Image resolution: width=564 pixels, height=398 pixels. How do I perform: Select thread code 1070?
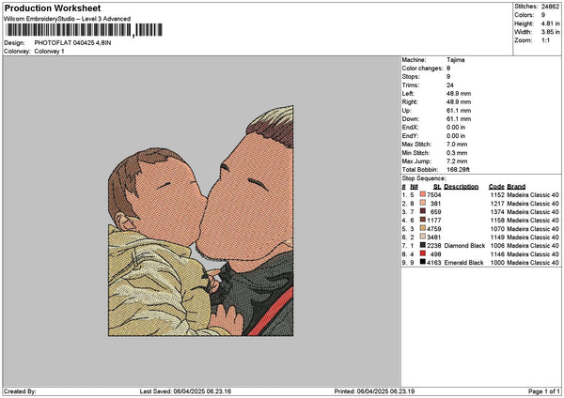pyautogui.click(x=497, y=229)
